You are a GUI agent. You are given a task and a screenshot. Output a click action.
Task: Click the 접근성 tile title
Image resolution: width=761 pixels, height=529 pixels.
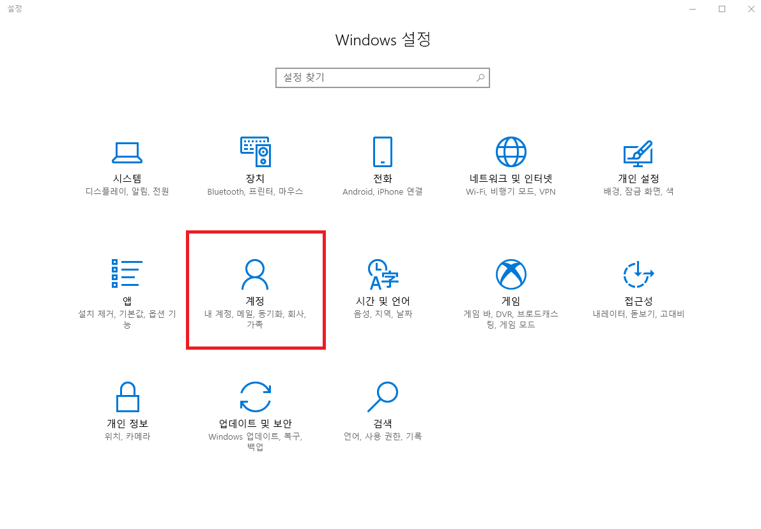click(638, 301)
